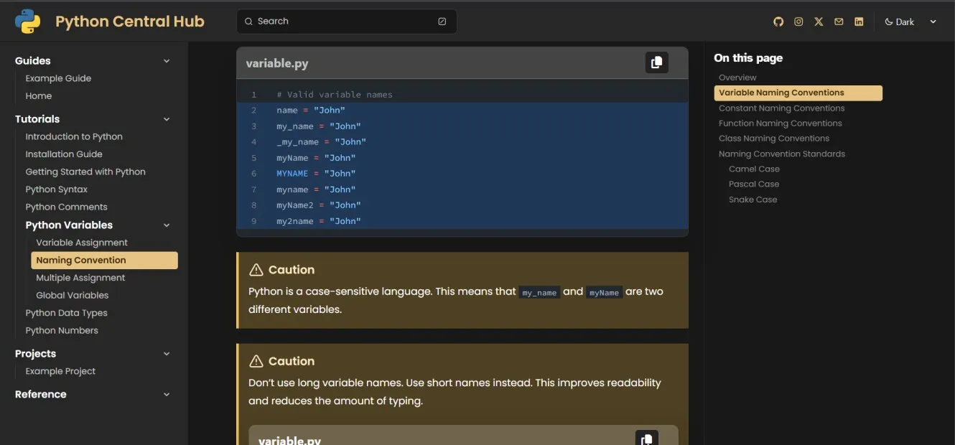Click the search shortcut icon in search bar
The image size is (955, 445).
[442, 22]
